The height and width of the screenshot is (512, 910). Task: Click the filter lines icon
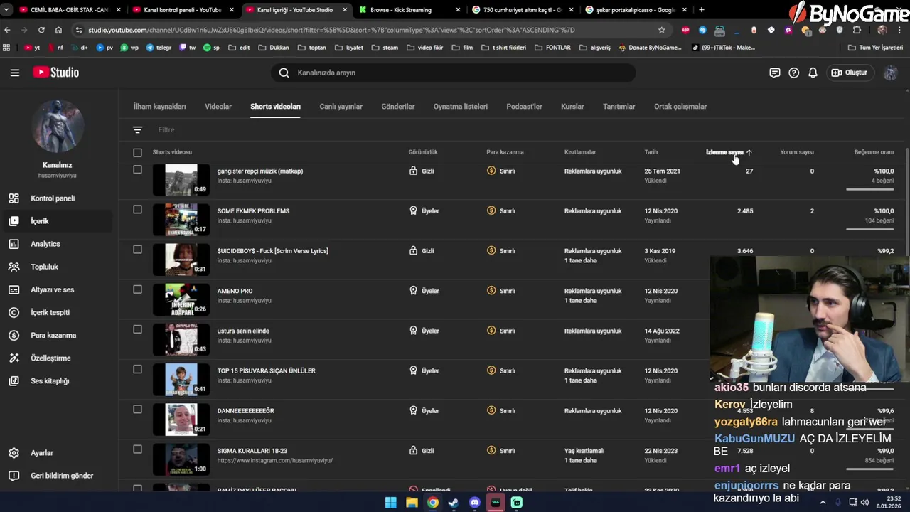click(138, 129)
